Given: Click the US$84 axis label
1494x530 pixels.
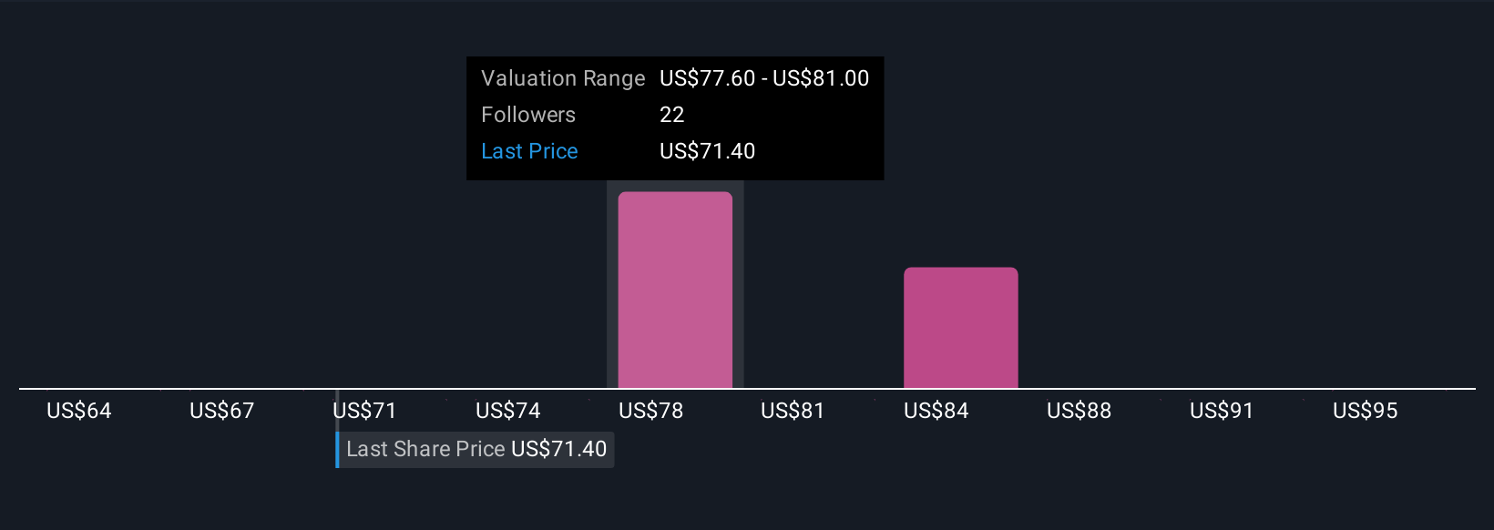Looking at the screenshot, I should pos(936,411).
